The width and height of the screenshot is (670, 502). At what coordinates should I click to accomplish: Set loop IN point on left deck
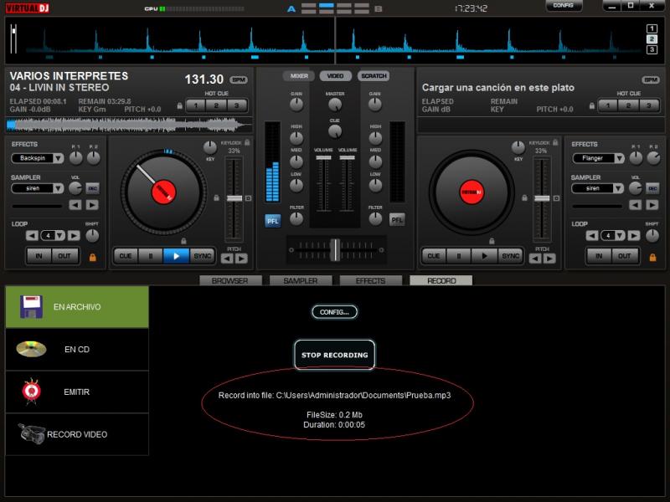(39, 256)
